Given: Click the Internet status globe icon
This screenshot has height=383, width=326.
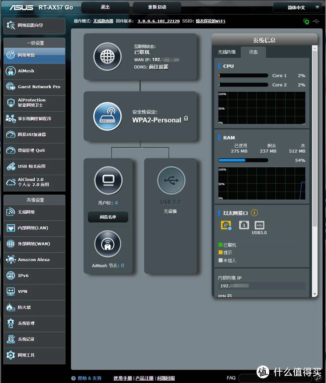Looking at the screenshot, I should pyautogui.click(x=108, y=56).
